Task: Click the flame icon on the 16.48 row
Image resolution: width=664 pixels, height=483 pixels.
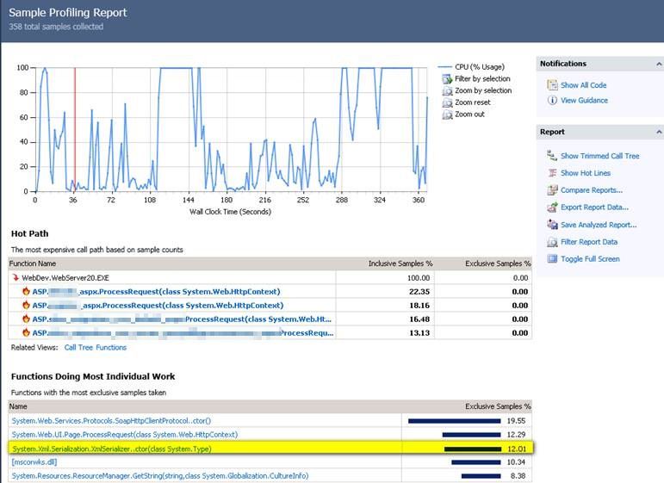Action: 26,319
